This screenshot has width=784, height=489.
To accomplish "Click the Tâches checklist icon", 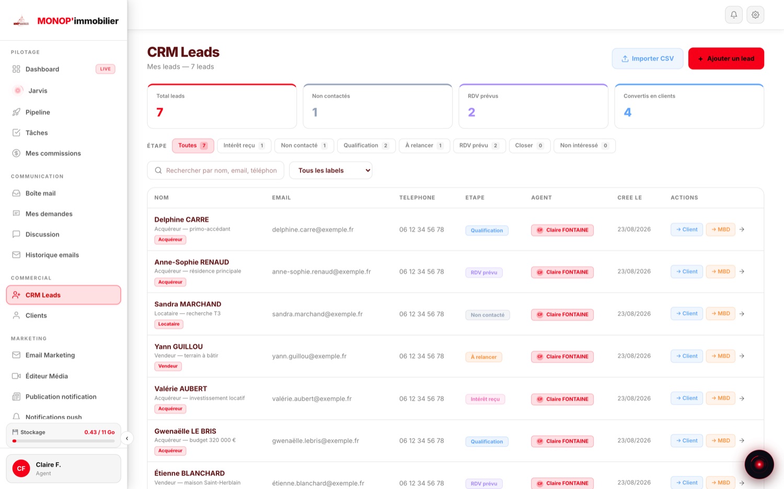I will click(16, 133).
